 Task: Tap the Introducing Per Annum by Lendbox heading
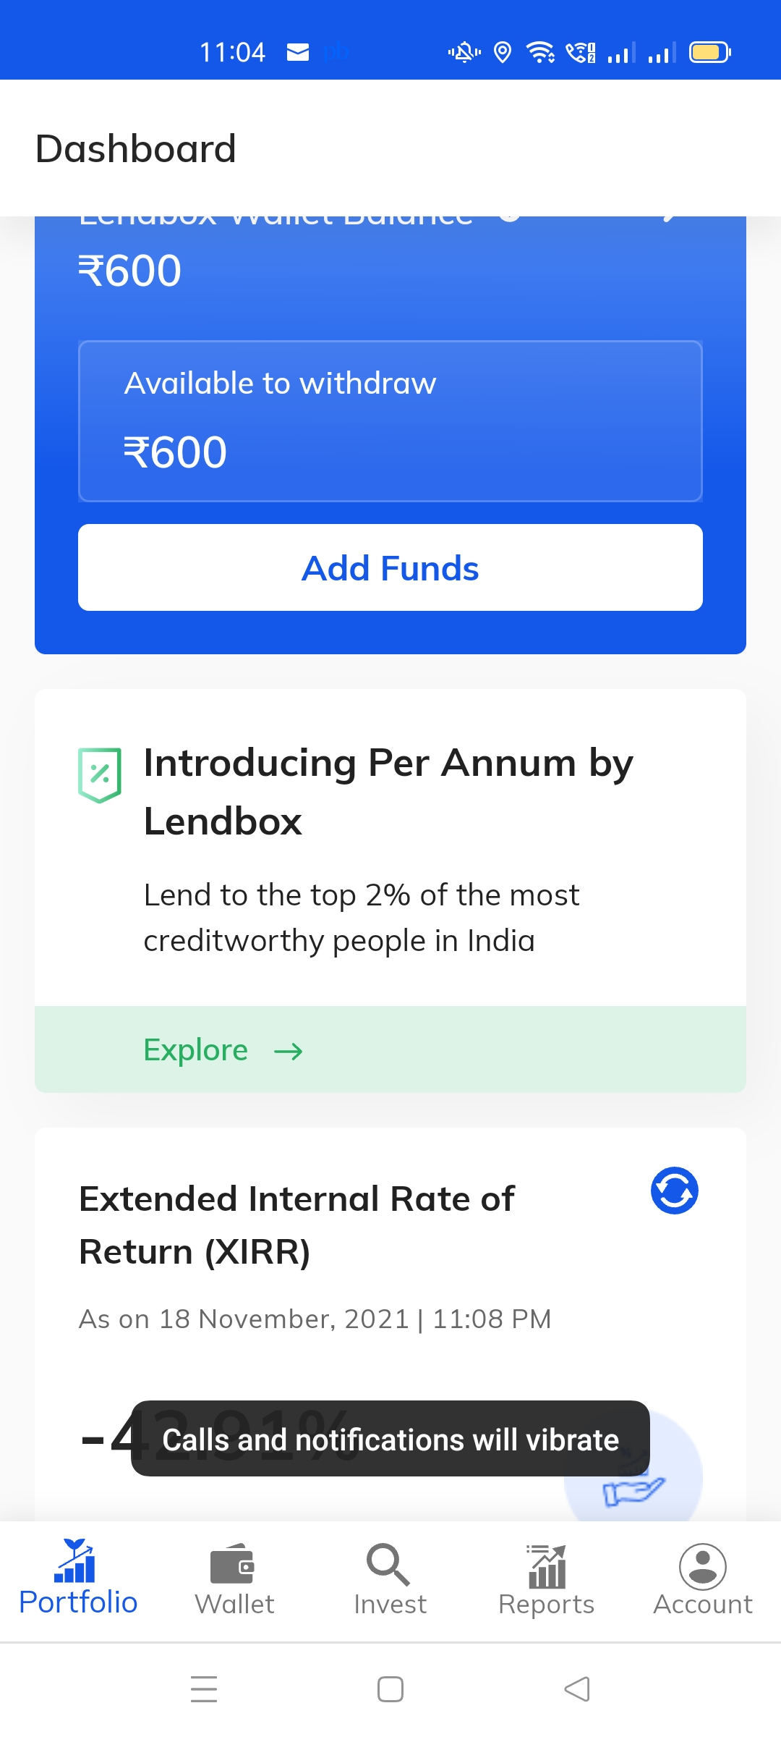(388, 792)
